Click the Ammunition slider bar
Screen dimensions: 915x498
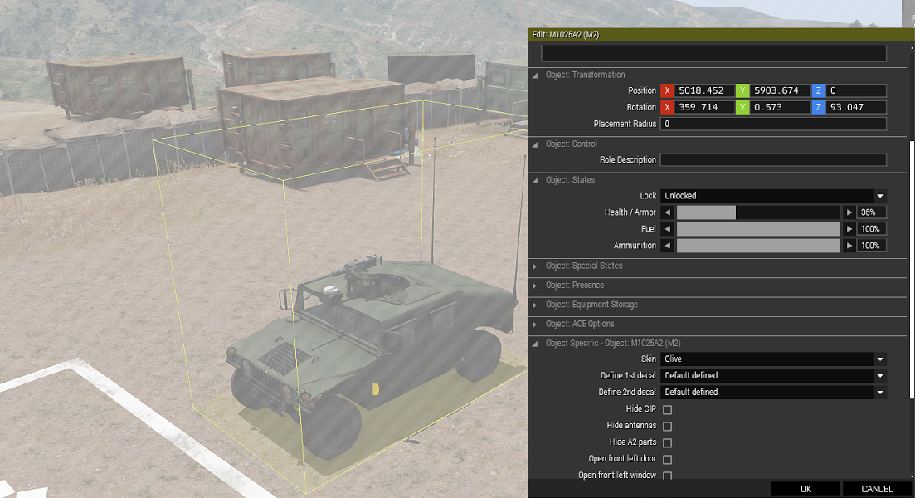click(758, 246)
